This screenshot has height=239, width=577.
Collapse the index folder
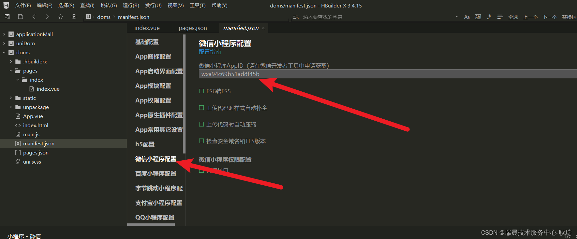18,80
